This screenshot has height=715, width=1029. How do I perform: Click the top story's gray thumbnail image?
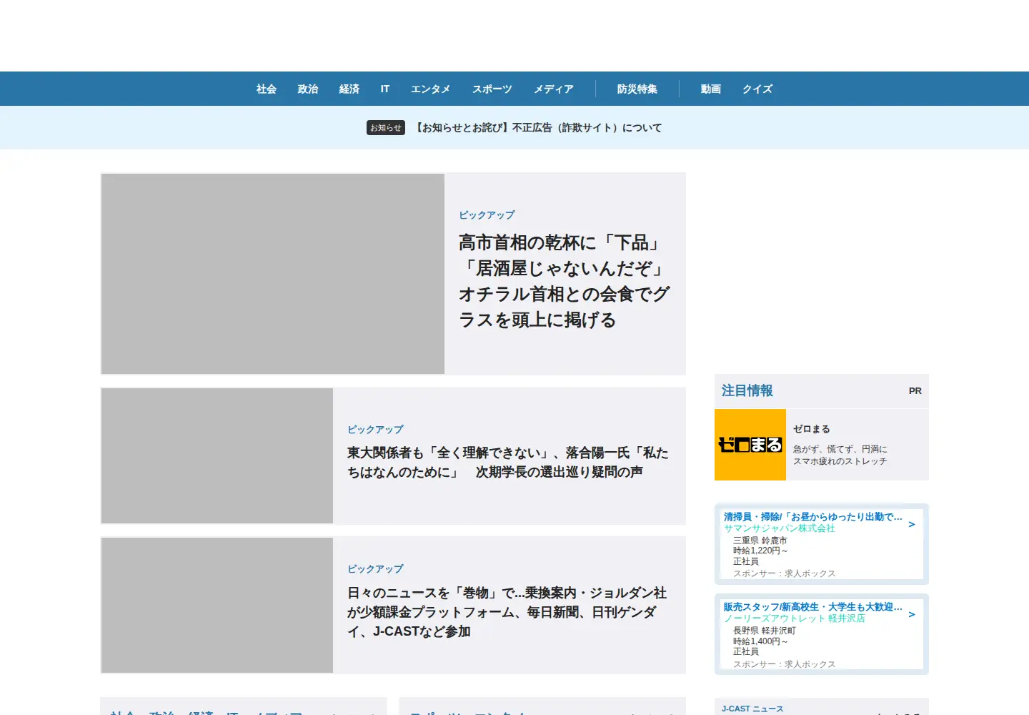click(273, 274)
